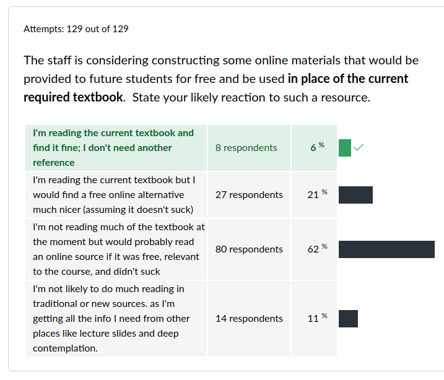
Task: Select the answer about a free online alternative
Action: pos(116,195)
